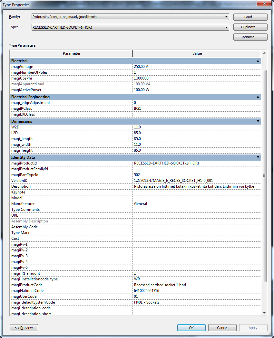Show the Preview pane
Viewport: 274px width, 338px height.
tap(24, 328)
